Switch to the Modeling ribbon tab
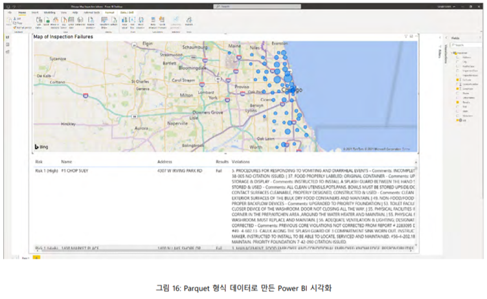Viewport: 487px width, 299px height. (50, 12)
